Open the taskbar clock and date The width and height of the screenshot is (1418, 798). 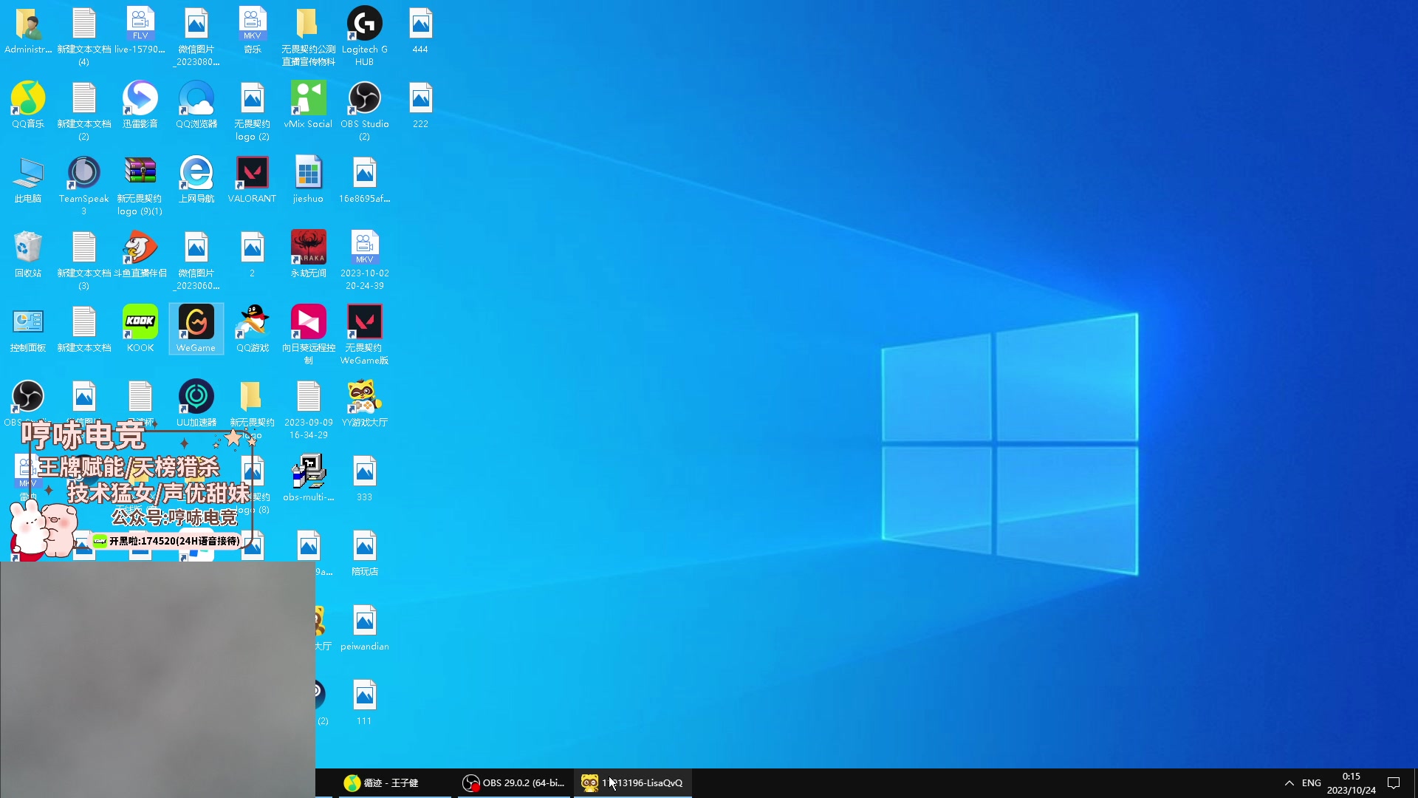coord(1351,783)
